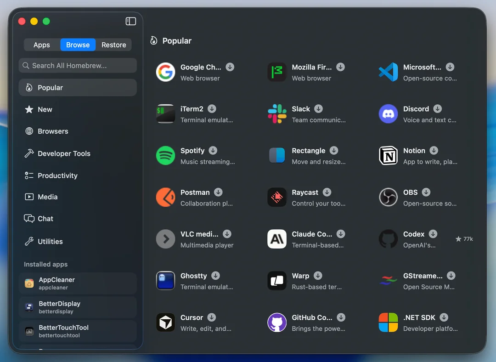496x362 pixels.
Task: Open the Media category
Action: [x=78, y=197]
